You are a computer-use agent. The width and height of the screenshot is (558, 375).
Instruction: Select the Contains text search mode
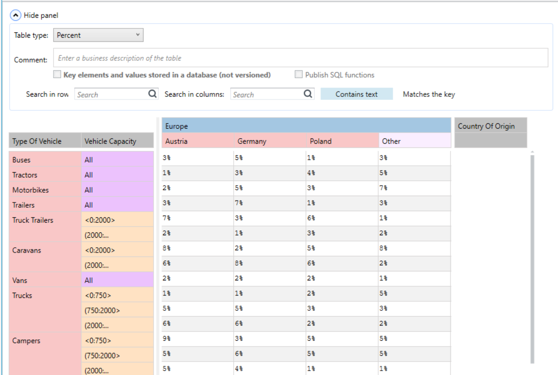pyautogui.click(x=357, y=94)
